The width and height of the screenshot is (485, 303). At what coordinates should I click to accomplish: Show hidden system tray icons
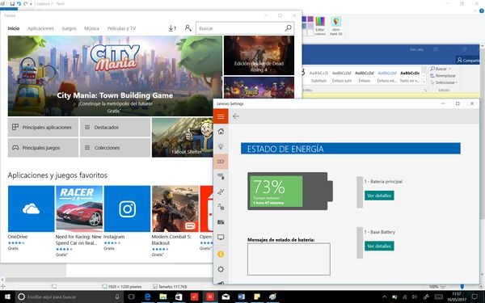[385, 297]
